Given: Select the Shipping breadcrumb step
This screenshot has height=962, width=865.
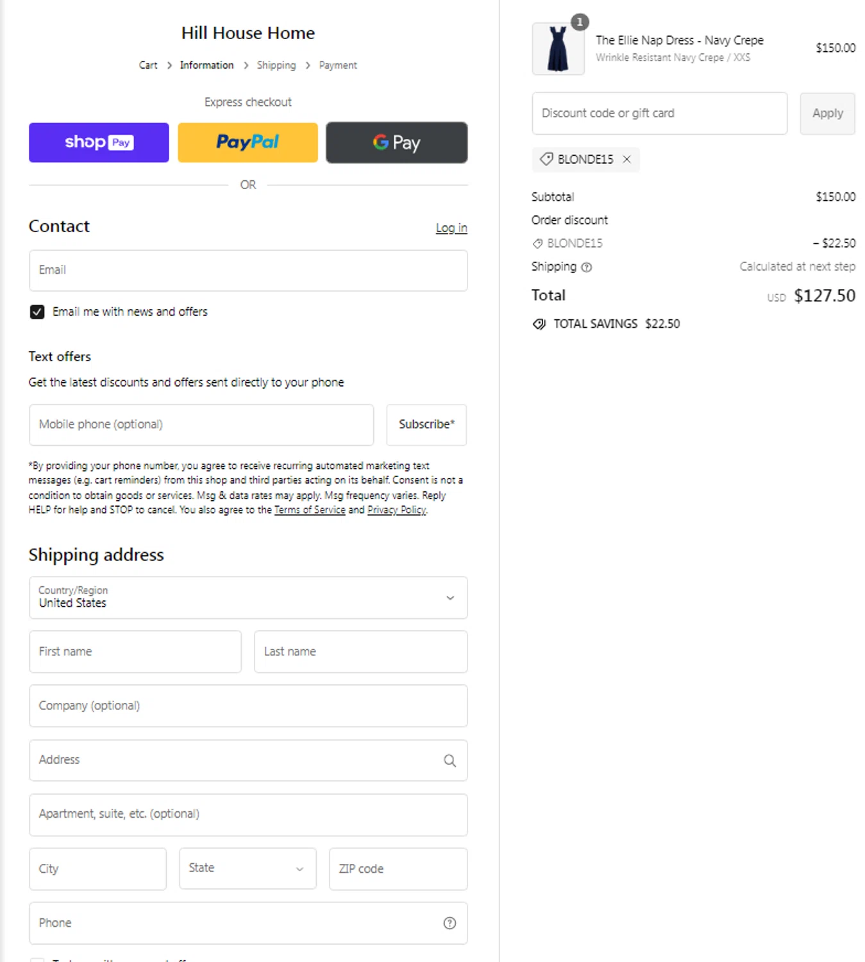Looking at the screenshot, I should 276,65.
